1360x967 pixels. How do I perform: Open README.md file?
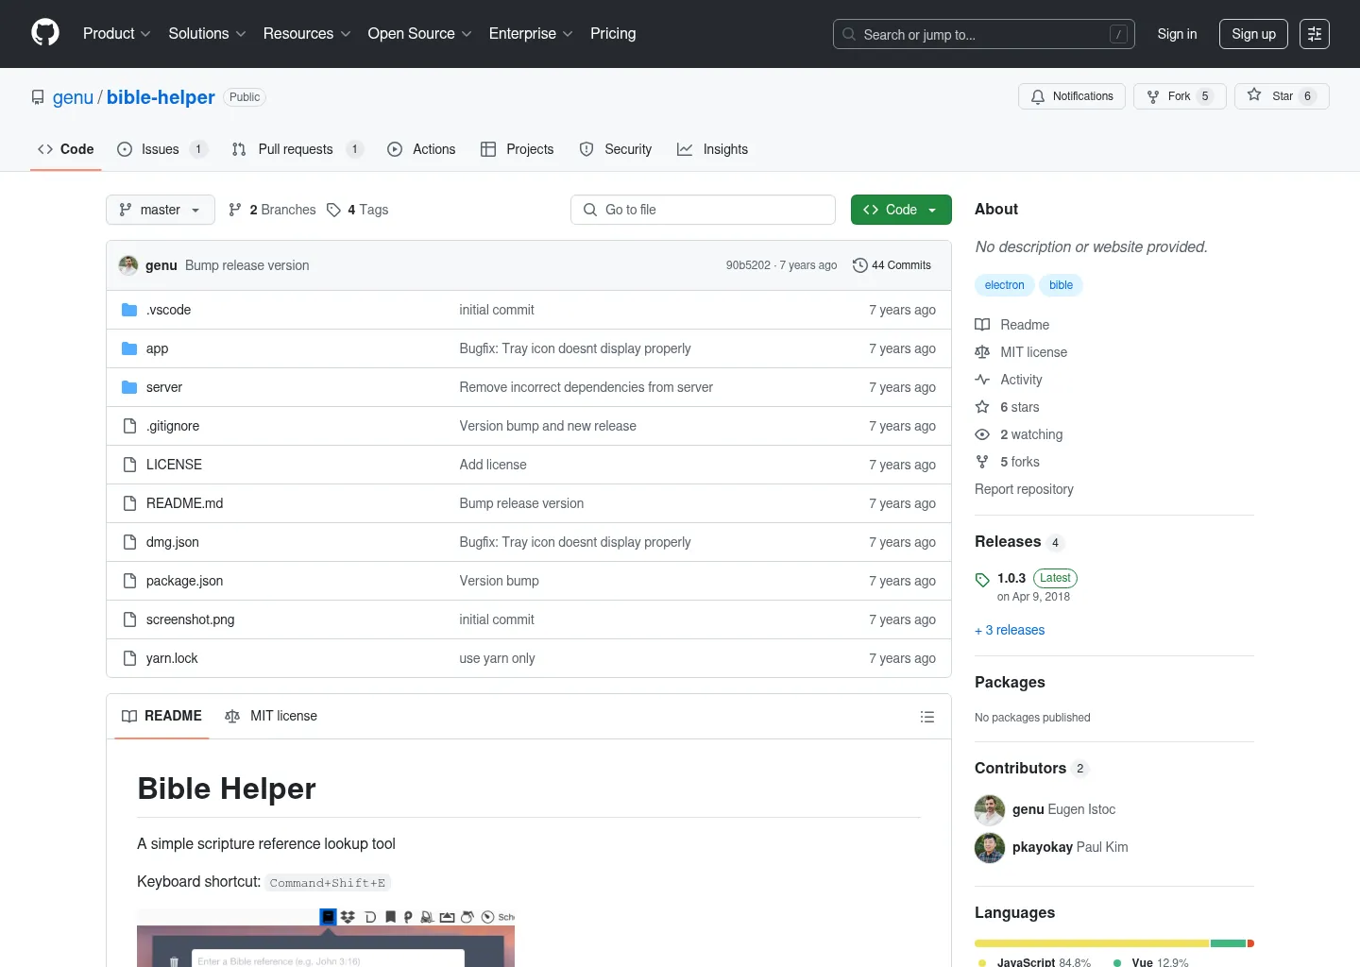(184, 503)
